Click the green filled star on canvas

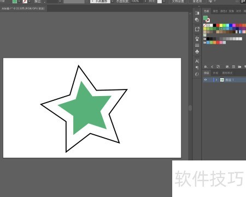[x=86, y=109]
